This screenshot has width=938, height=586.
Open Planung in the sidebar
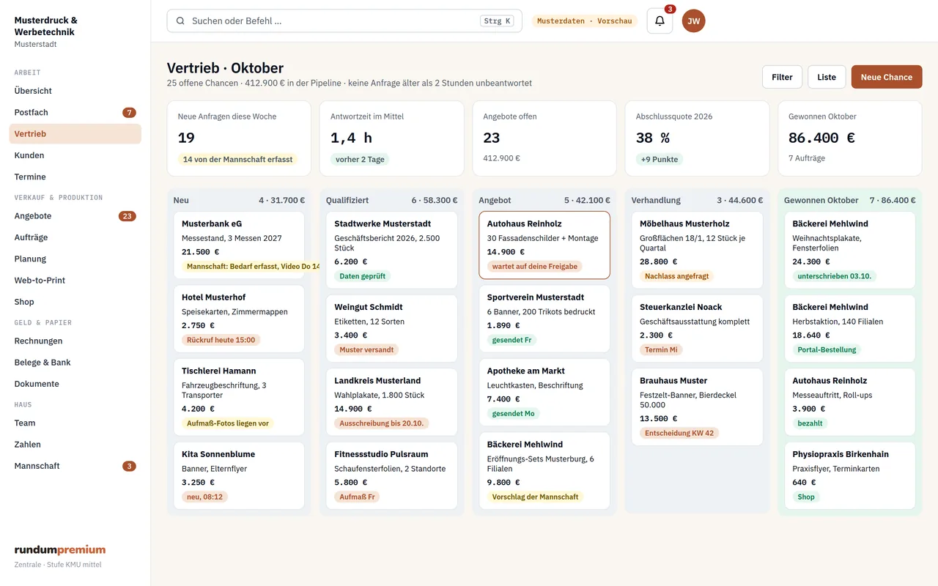(x=75, y=259)
